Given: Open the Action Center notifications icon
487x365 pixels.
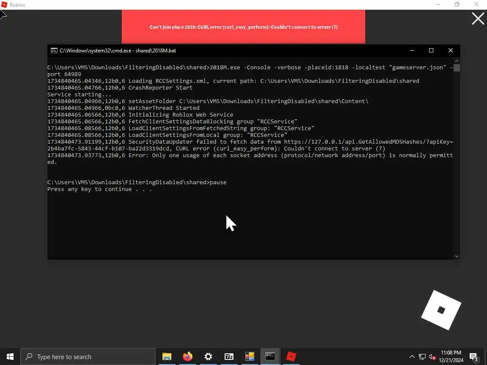Looking at the screenshot, I should point(473,357).
